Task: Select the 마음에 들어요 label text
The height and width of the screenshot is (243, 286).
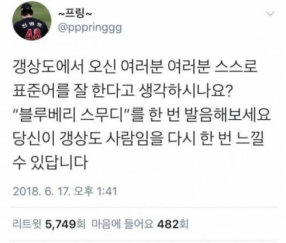Action: point(122,224)
